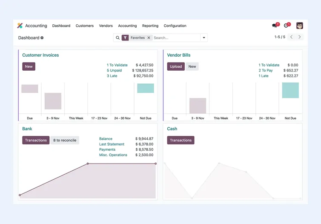Click the Not Due bar in Vendor Bills
This screenshot has width=321, height=224.
tap(290, 90)
